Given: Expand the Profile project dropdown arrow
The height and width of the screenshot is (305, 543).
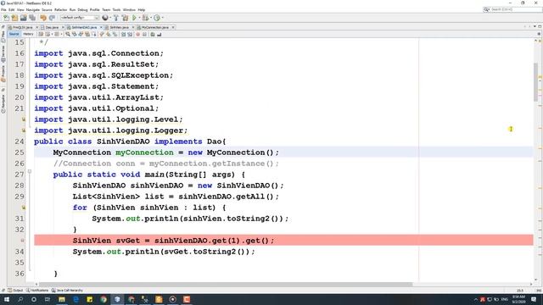Looking at the screenshot, I should coord(162,18).
